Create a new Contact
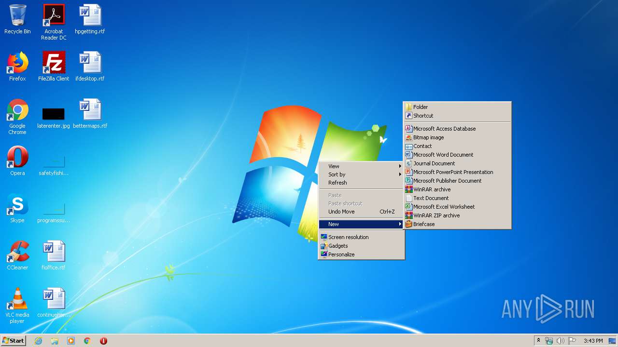The height and width of the screenshot is (347, 618). tap(457, 146)
